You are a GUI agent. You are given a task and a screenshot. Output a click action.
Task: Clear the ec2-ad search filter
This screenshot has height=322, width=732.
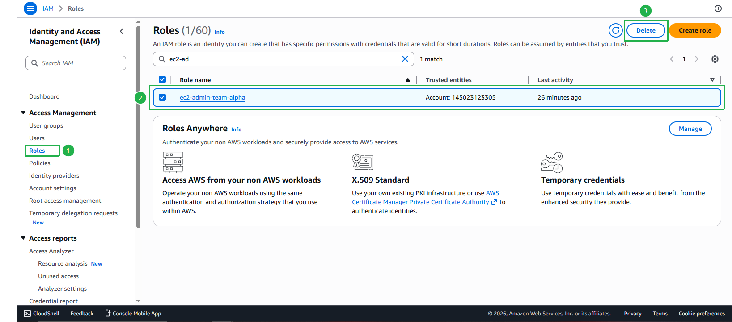405,59
